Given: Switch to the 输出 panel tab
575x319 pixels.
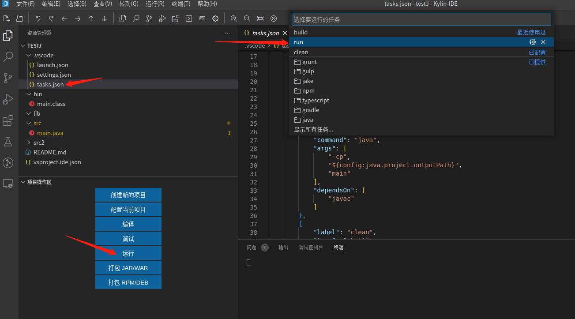Looking at the screenshot, I should 283,248.
